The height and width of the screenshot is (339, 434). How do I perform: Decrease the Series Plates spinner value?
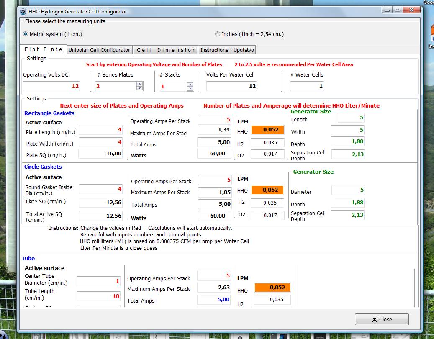[140, 88]
